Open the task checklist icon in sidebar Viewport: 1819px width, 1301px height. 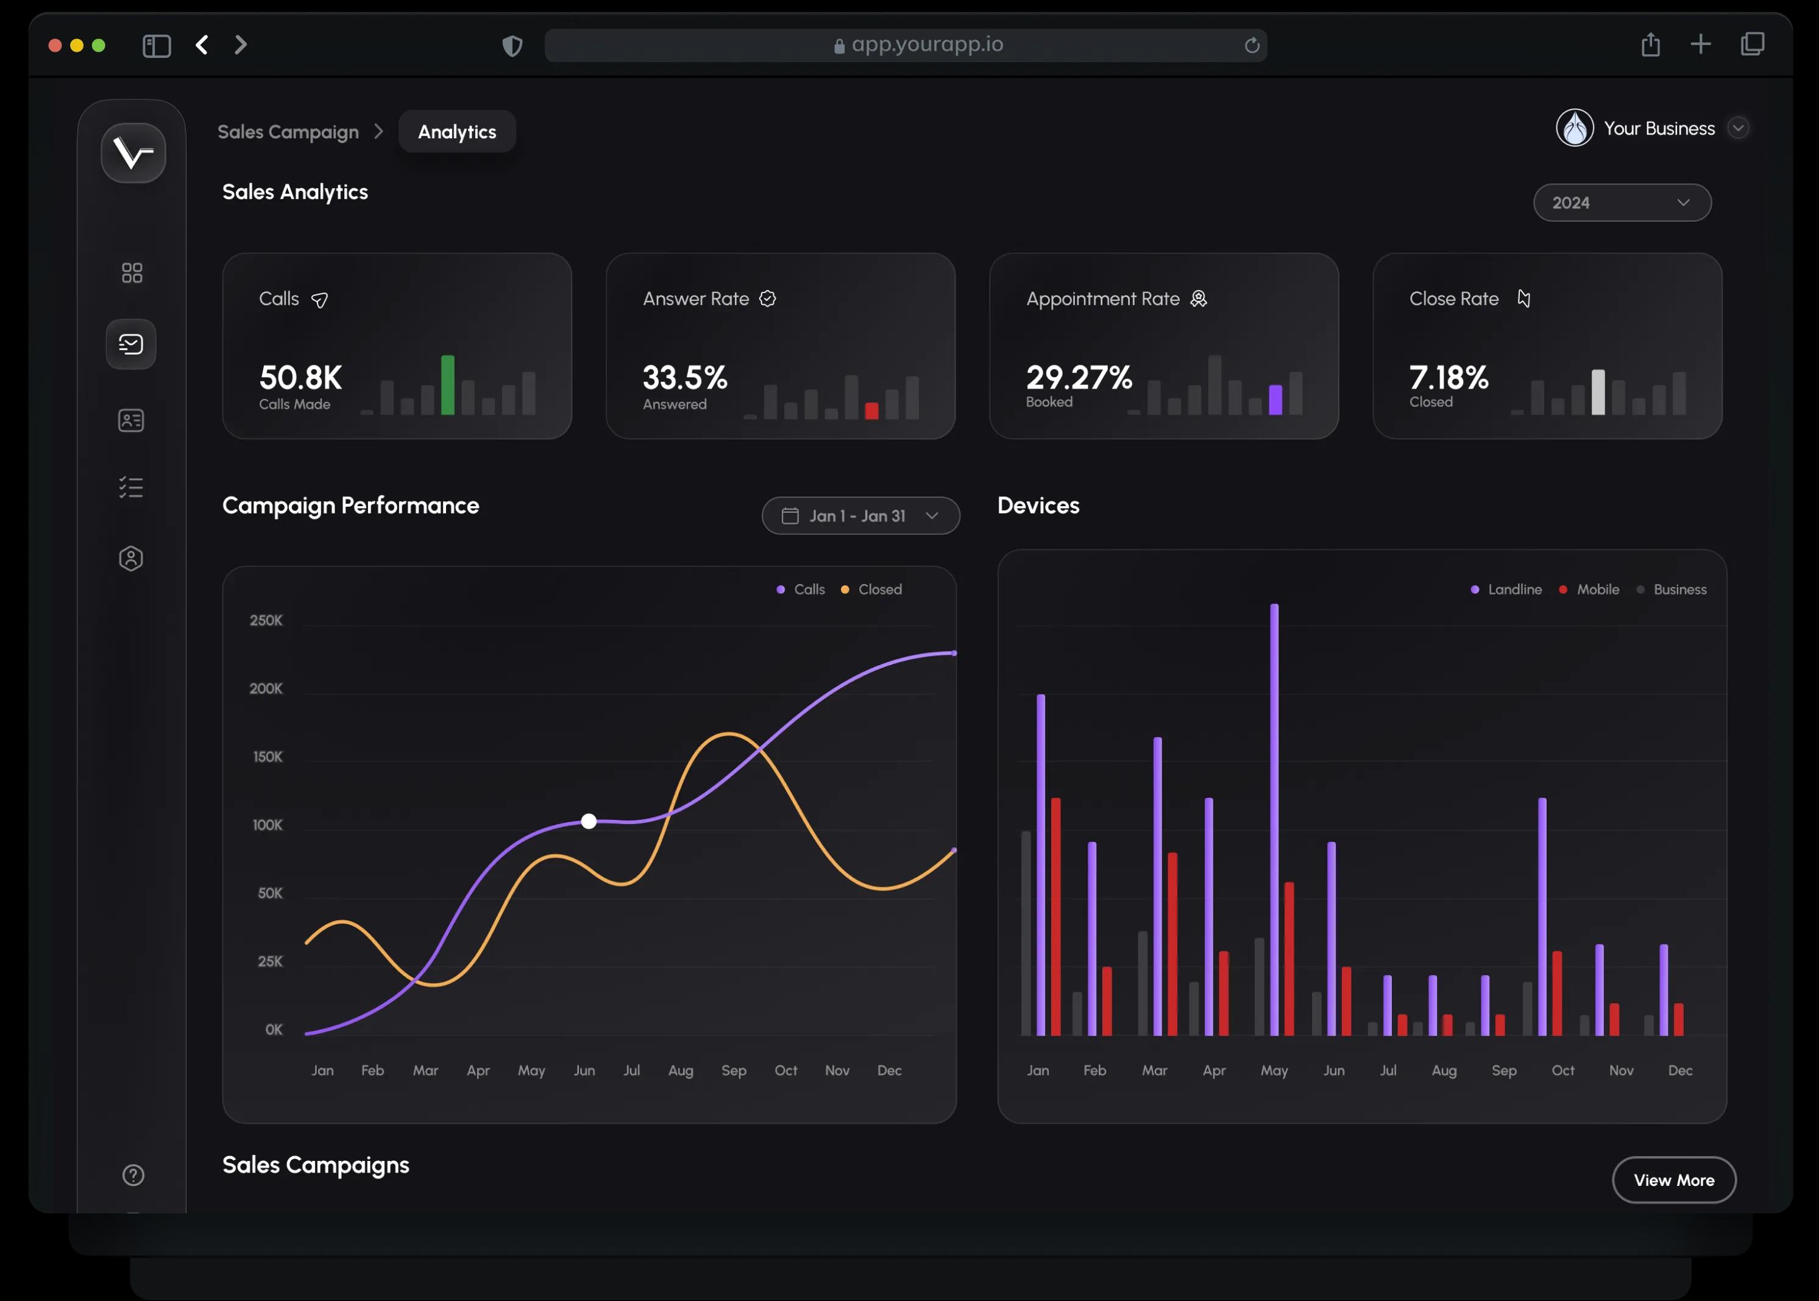point(132,487)
